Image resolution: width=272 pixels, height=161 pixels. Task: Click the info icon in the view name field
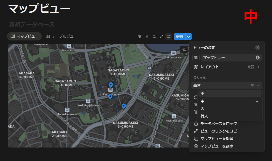point(257,58)
